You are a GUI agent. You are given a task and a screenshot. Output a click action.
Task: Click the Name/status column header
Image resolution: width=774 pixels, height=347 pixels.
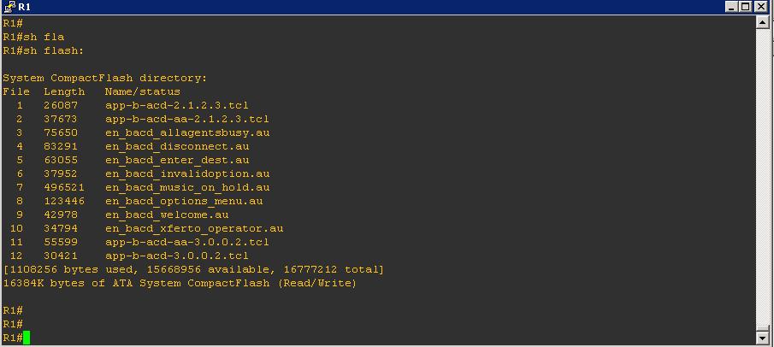pyautogui.click(x=143, y=91)
